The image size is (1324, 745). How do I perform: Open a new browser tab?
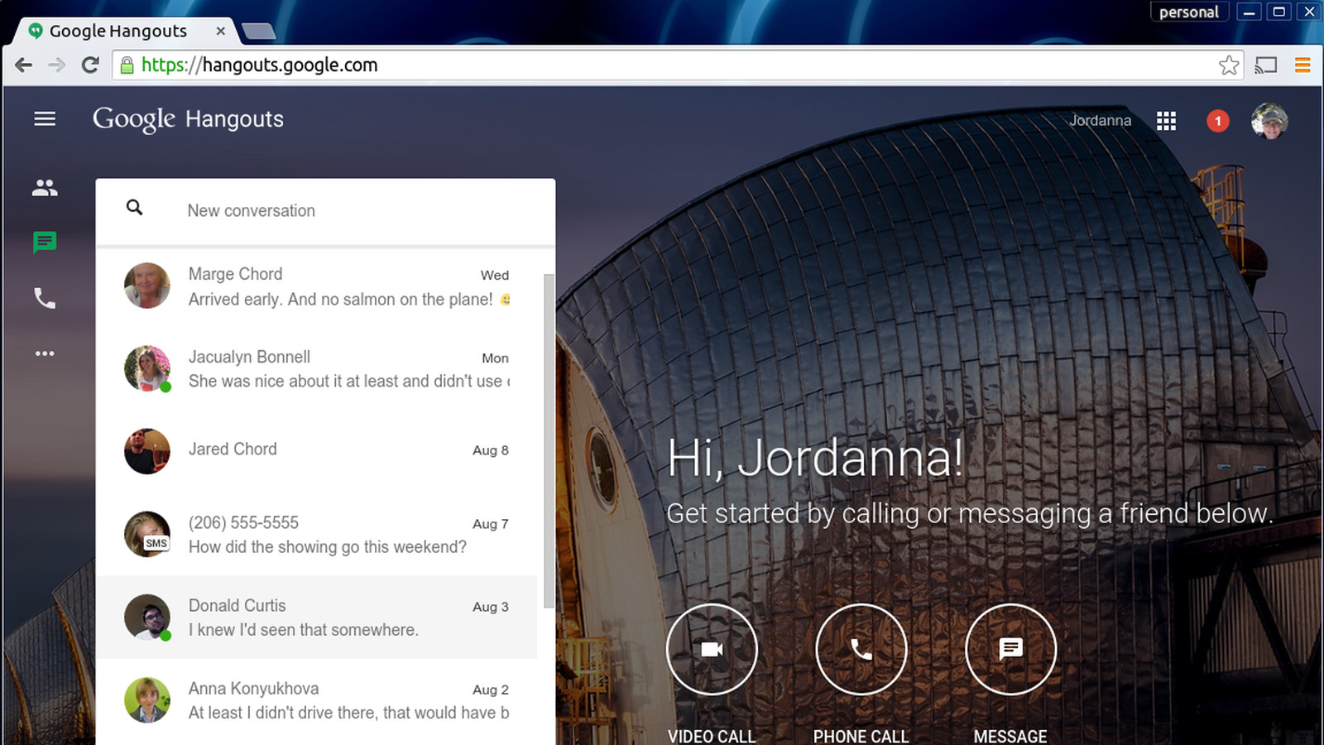click(258, 31)
